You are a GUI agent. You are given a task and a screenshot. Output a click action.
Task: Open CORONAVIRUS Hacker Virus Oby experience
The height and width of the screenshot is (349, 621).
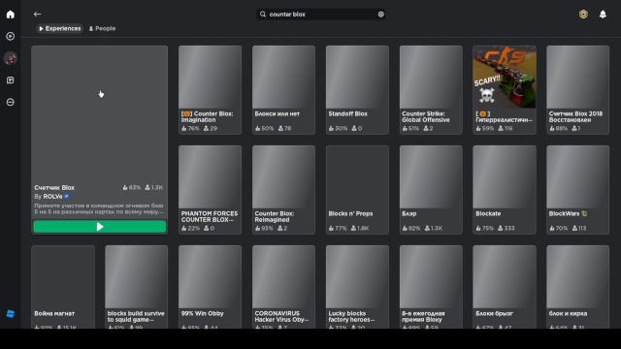coord(283,287)
